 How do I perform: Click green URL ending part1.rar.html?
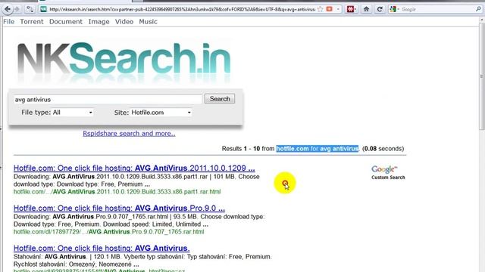click(x=117, y=192)
